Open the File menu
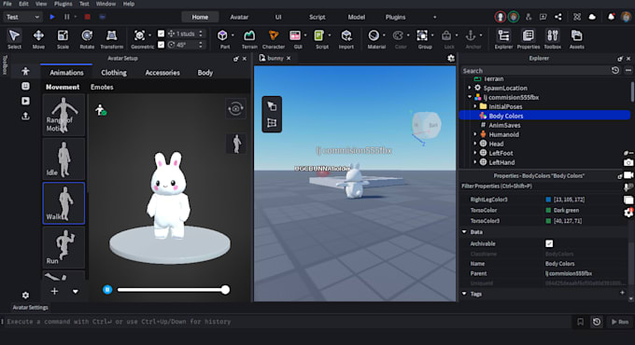Viewport: 635px width, 345px height. [7, 4]
